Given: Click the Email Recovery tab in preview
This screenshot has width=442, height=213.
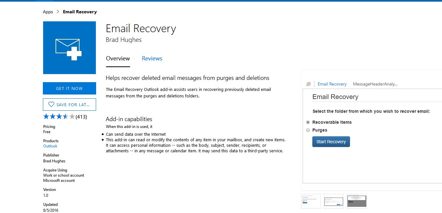Looking at the screenshot, I should click(332, 84).
